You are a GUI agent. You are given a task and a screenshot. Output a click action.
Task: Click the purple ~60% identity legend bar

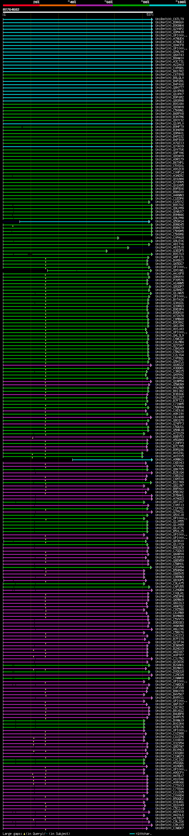[x=95, y=5]
